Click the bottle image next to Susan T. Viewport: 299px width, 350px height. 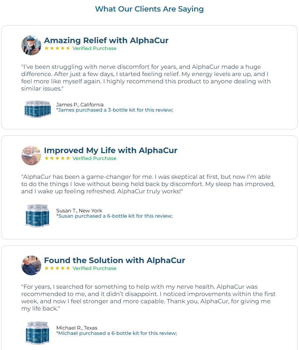(x=38, y=215)
